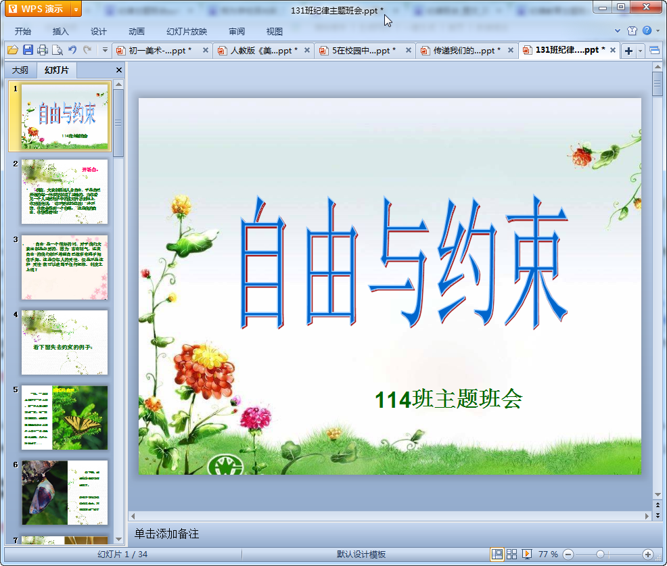The height and width of the screenshot is (566, 667).
Task: Click the Redo arrow icon
Action: coord(87,50)
